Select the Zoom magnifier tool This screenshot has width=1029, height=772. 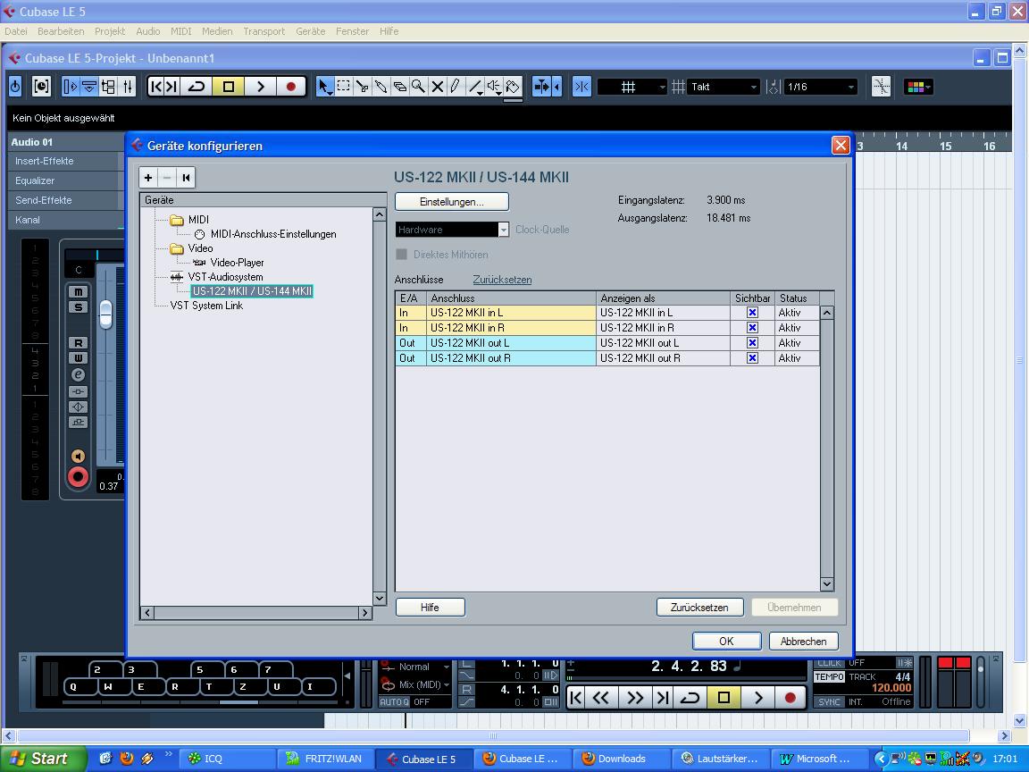point(418,87)
